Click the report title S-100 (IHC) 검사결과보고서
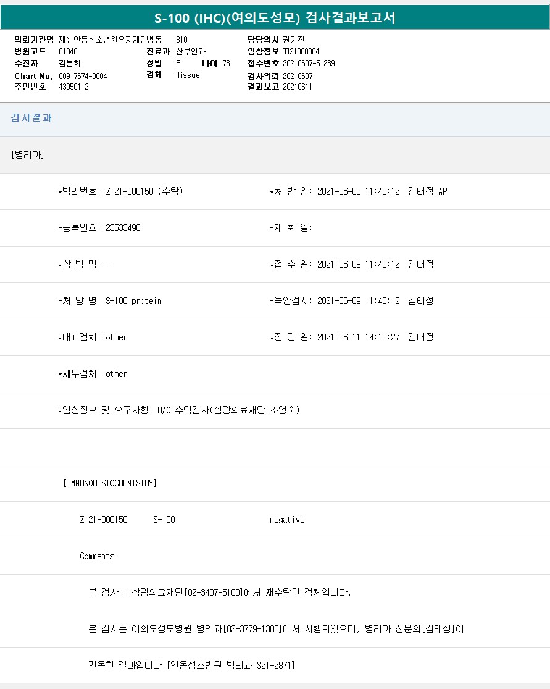Viewport: 550px width, 689px height. click(275, 18)
